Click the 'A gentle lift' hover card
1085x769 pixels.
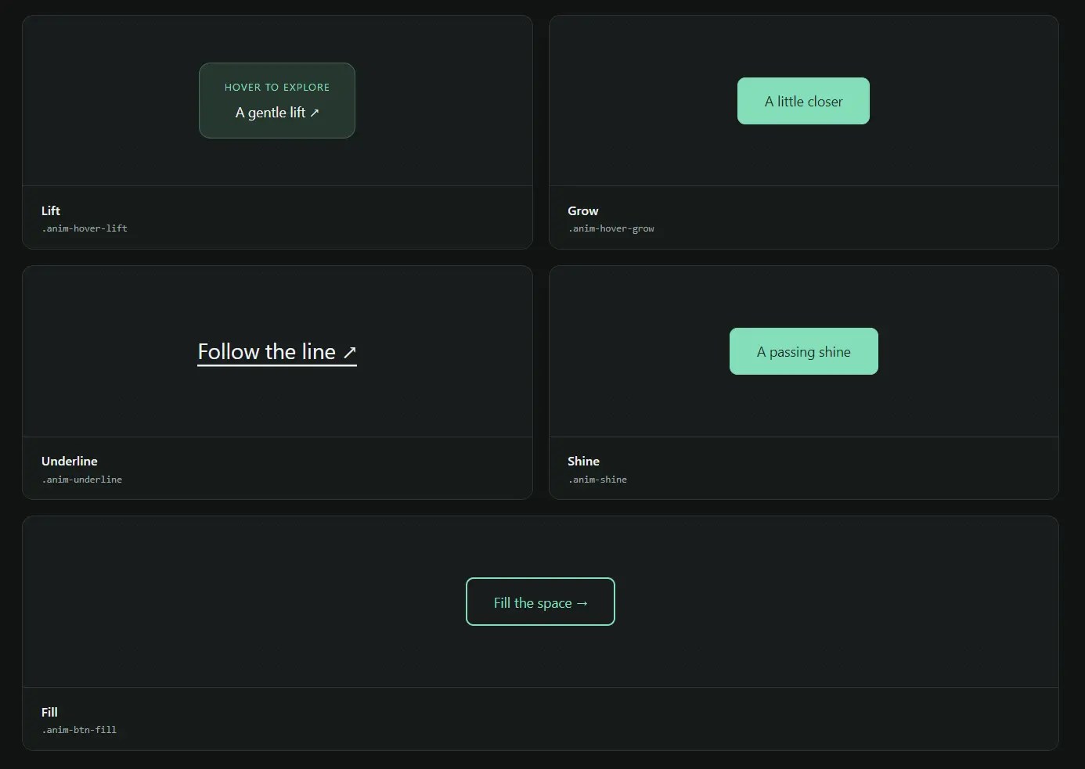[277, 100]
